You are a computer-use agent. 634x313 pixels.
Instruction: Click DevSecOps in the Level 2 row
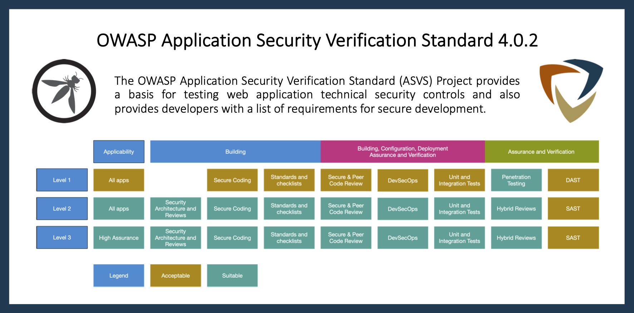[x=403, y=209]
